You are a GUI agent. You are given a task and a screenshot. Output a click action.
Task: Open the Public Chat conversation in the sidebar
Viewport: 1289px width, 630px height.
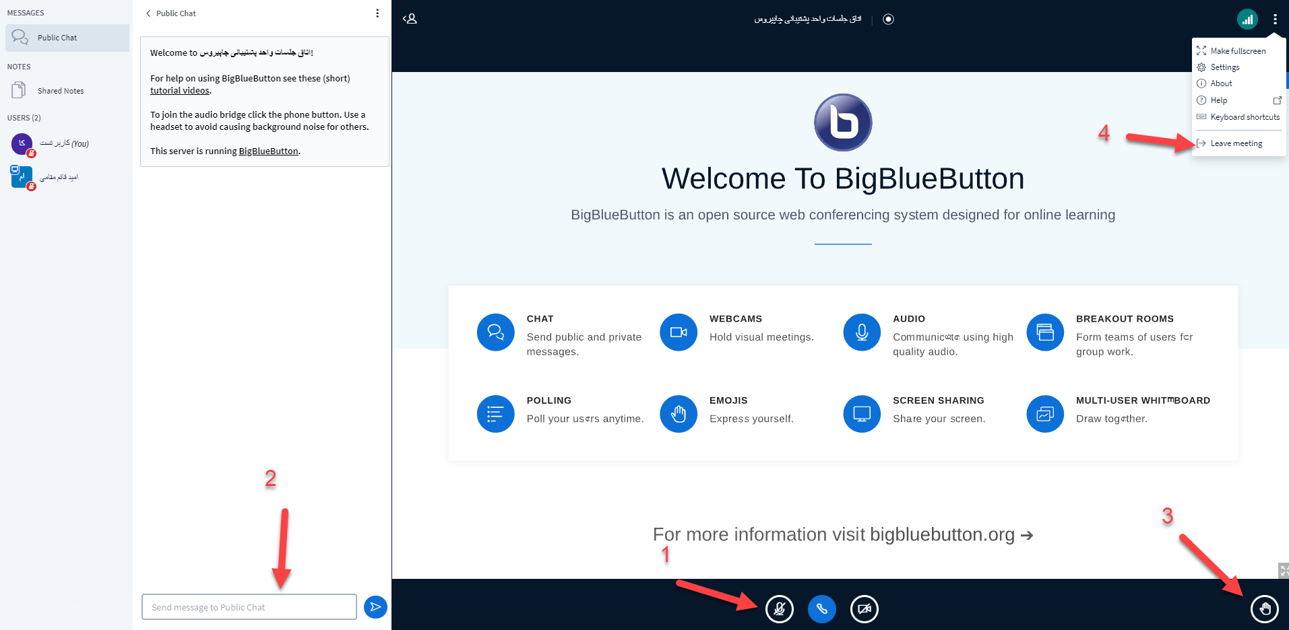point(67,38)
